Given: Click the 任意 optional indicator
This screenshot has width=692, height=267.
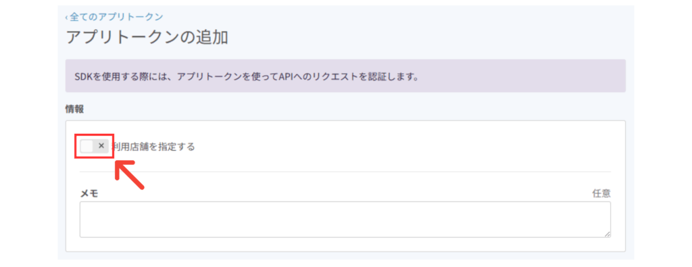Looking at the screenshot, I should [x=601, y=193].
